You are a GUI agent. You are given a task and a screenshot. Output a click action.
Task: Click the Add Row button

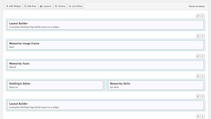coord(30,6)
